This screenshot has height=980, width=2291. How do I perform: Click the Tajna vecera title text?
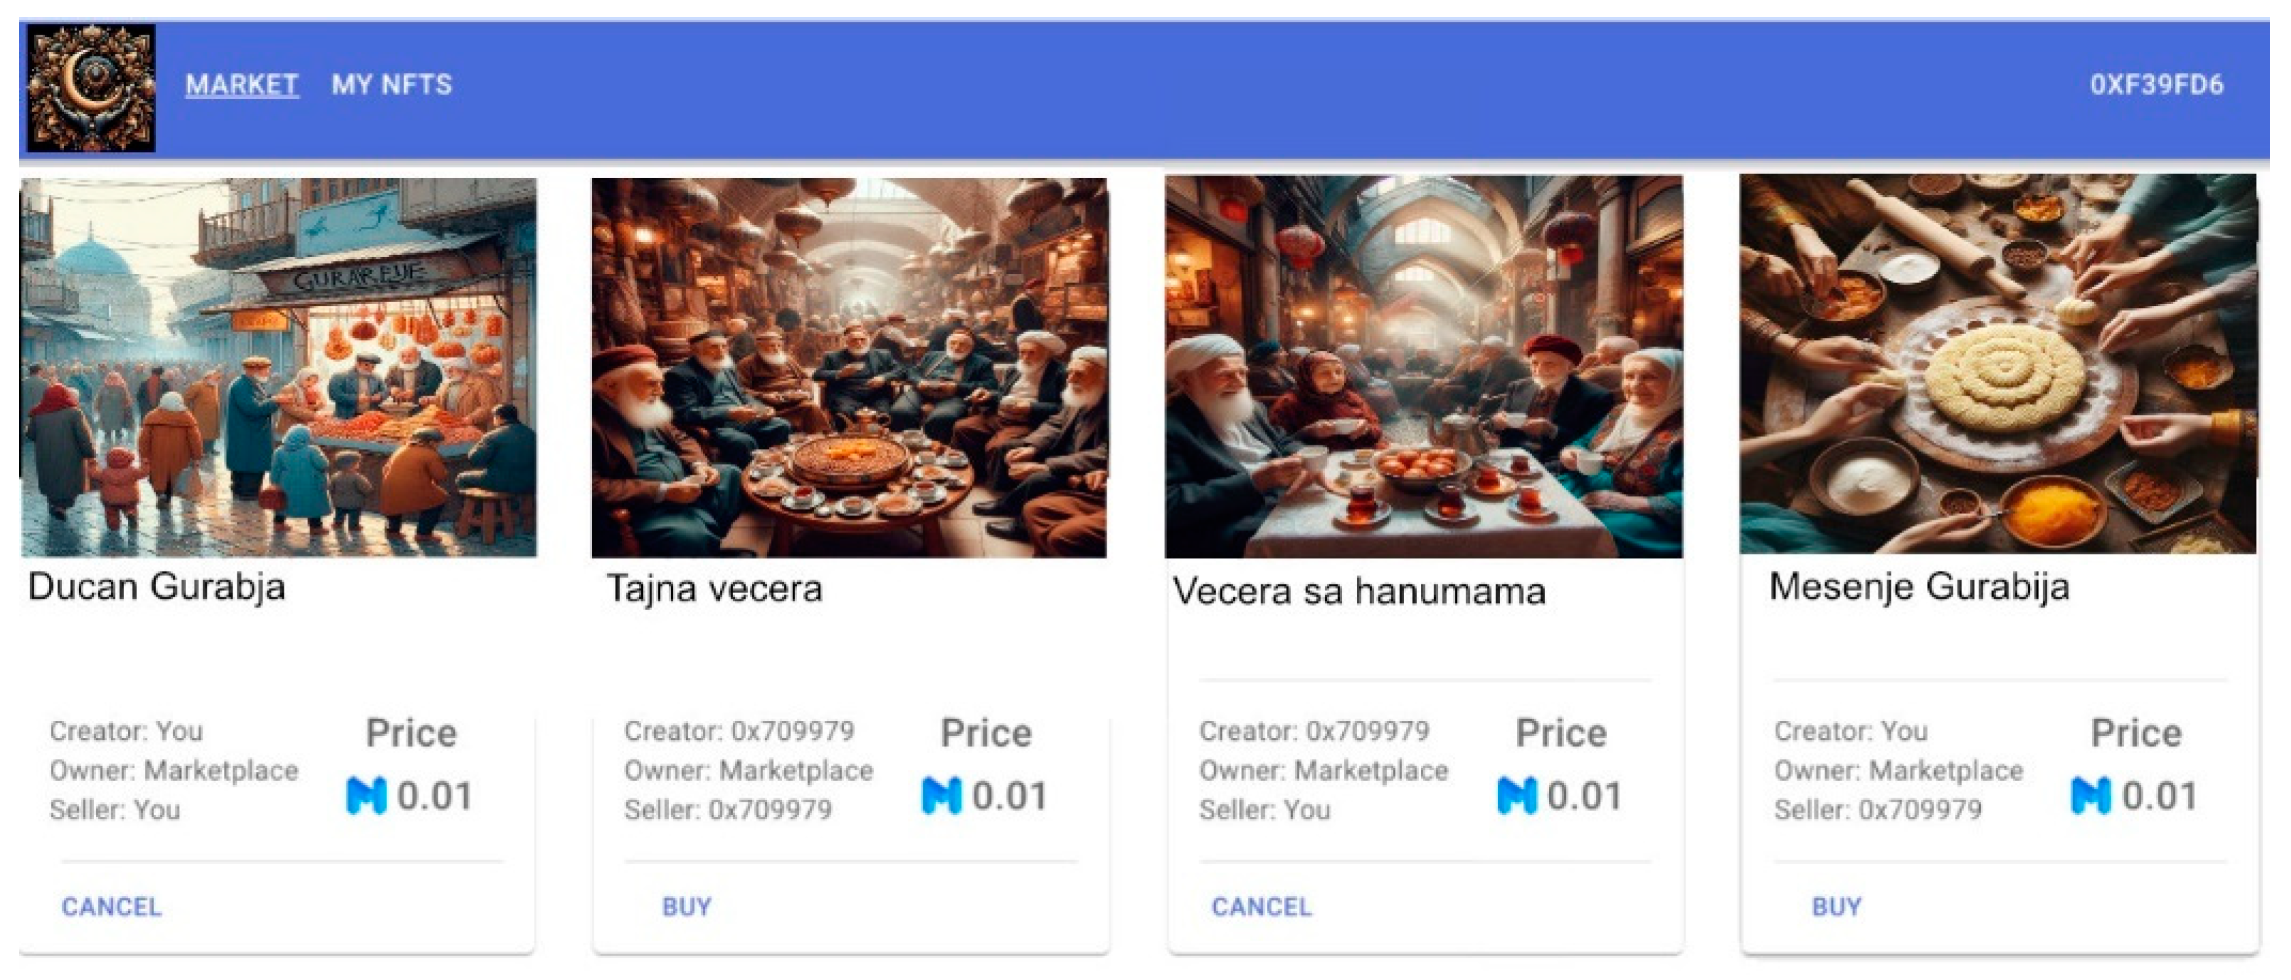pyautogui.click(x=714, y=589)
